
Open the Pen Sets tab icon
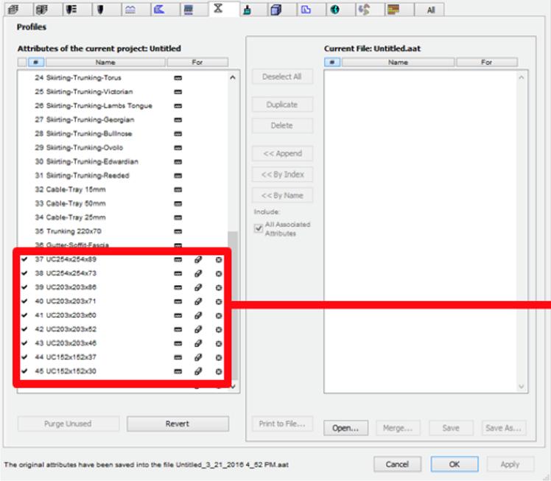(71, 10)
